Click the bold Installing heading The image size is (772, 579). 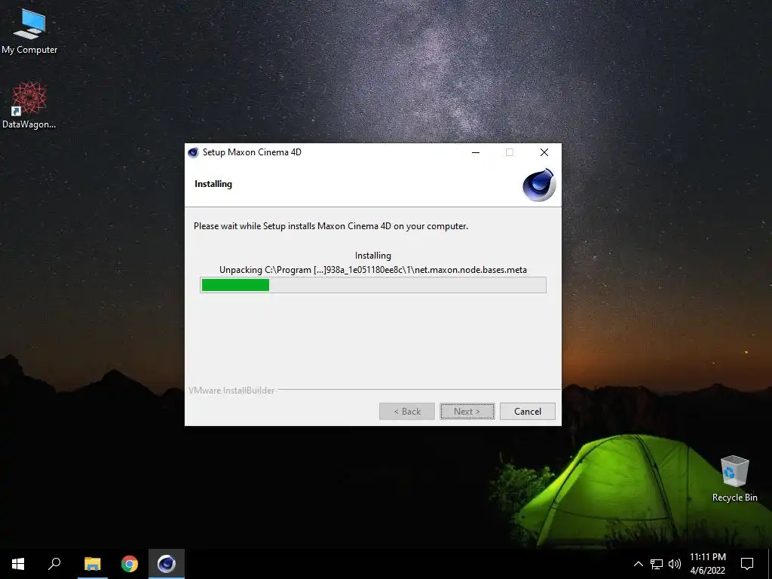pos(213,184)
